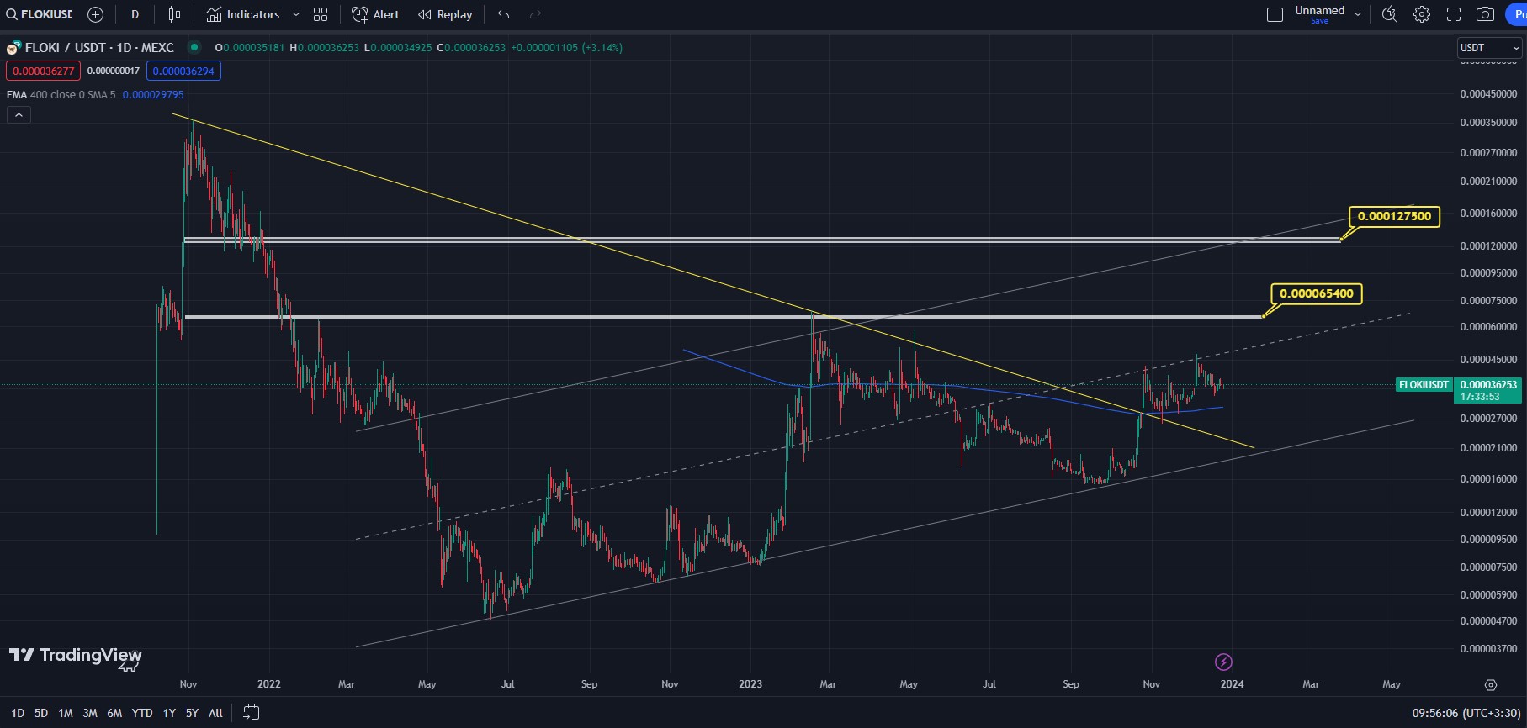Open quick search icon
The image size is (1527, 728).
1389,14
